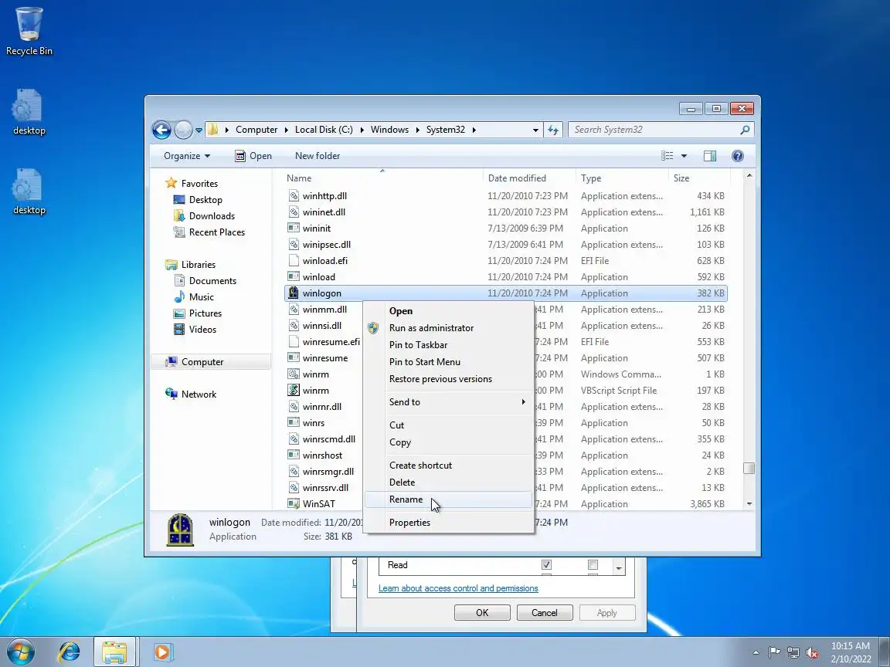890x667 pixels.
Task: Open Music library in navigation pane
Action: [x=201, y=297]
